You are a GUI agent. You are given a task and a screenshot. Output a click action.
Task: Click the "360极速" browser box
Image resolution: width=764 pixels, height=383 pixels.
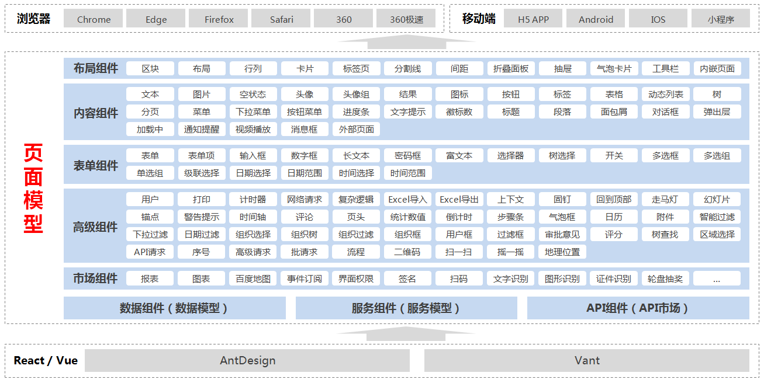pos(406,19)
